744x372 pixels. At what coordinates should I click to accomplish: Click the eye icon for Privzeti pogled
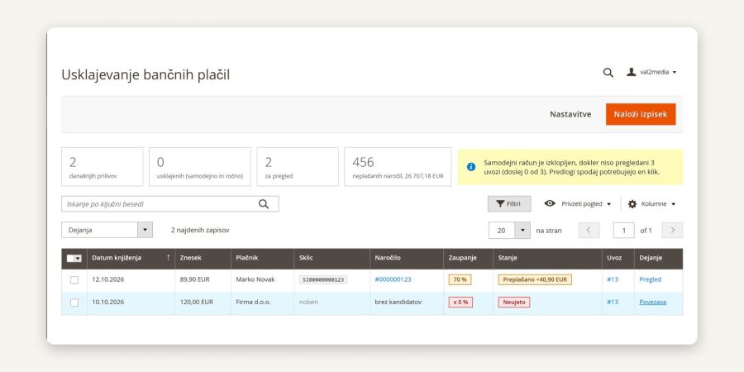(x=550, y=203)
